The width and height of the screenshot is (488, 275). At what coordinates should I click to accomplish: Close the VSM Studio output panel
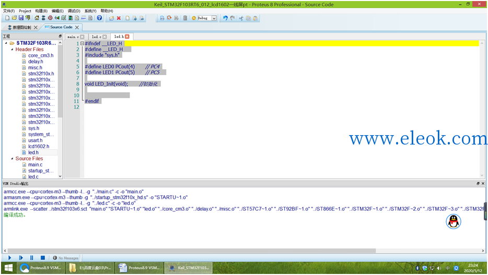pos(483,184)
